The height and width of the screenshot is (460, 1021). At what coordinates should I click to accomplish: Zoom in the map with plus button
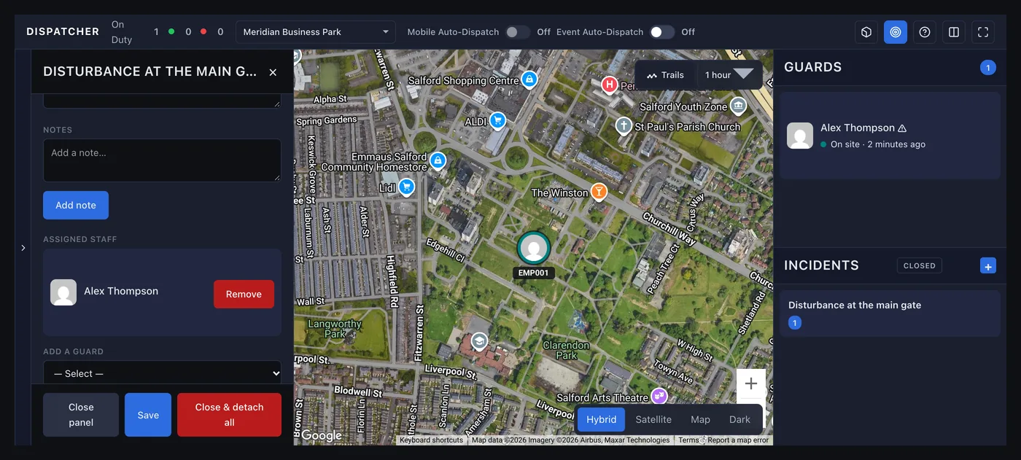pos(751,384)
